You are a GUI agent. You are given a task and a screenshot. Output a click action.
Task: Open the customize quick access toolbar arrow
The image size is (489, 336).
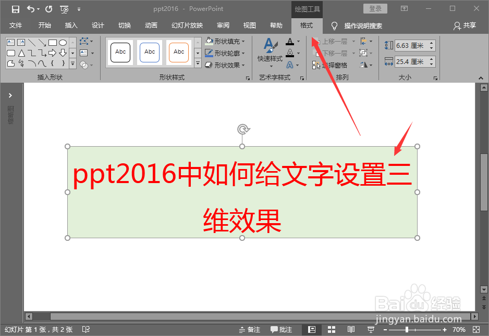tap(79, 10)
